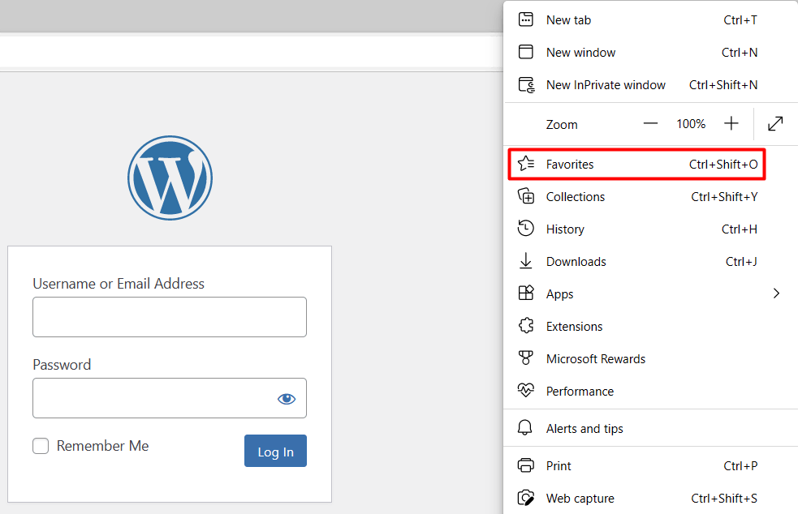The image size is (798, 514).
Task: Select New tab from the menu
Action: tap(568, 19)
